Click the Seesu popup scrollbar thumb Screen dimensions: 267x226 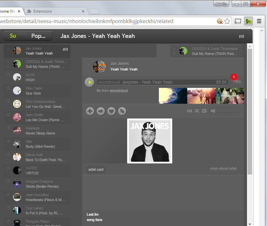pos(250,112)
